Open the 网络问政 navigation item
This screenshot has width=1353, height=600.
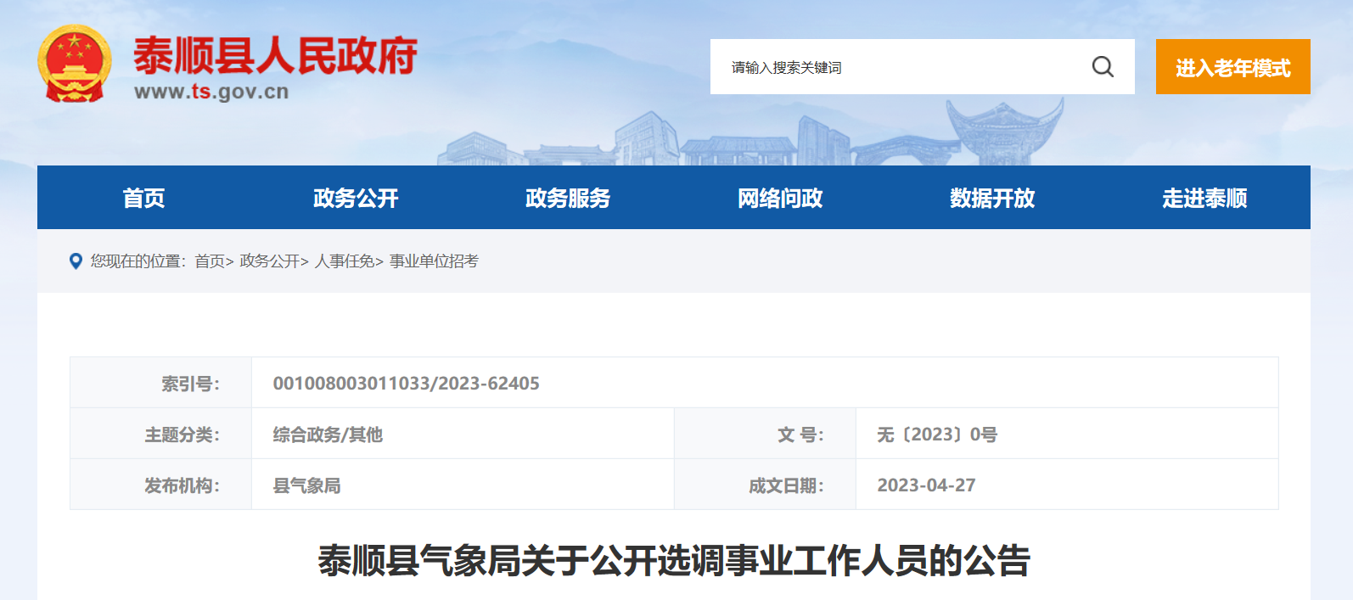pos(780,198)
